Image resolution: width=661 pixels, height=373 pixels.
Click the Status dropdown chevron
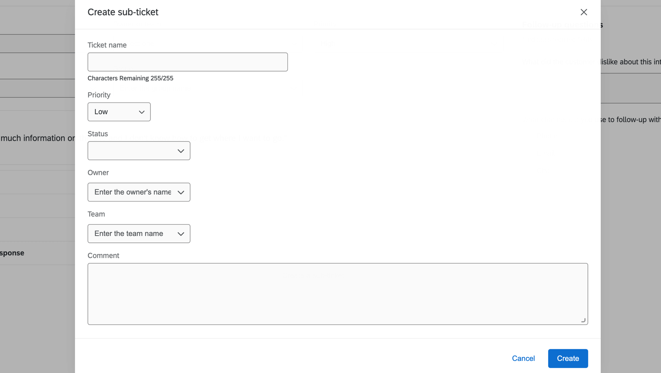point(180,151)
